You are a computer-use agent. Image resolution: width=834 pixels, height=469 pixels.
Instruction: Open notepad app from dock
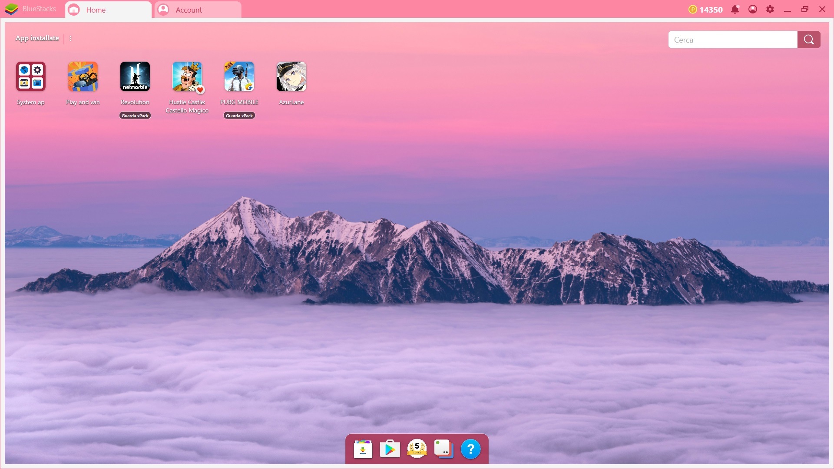point(444,449)
